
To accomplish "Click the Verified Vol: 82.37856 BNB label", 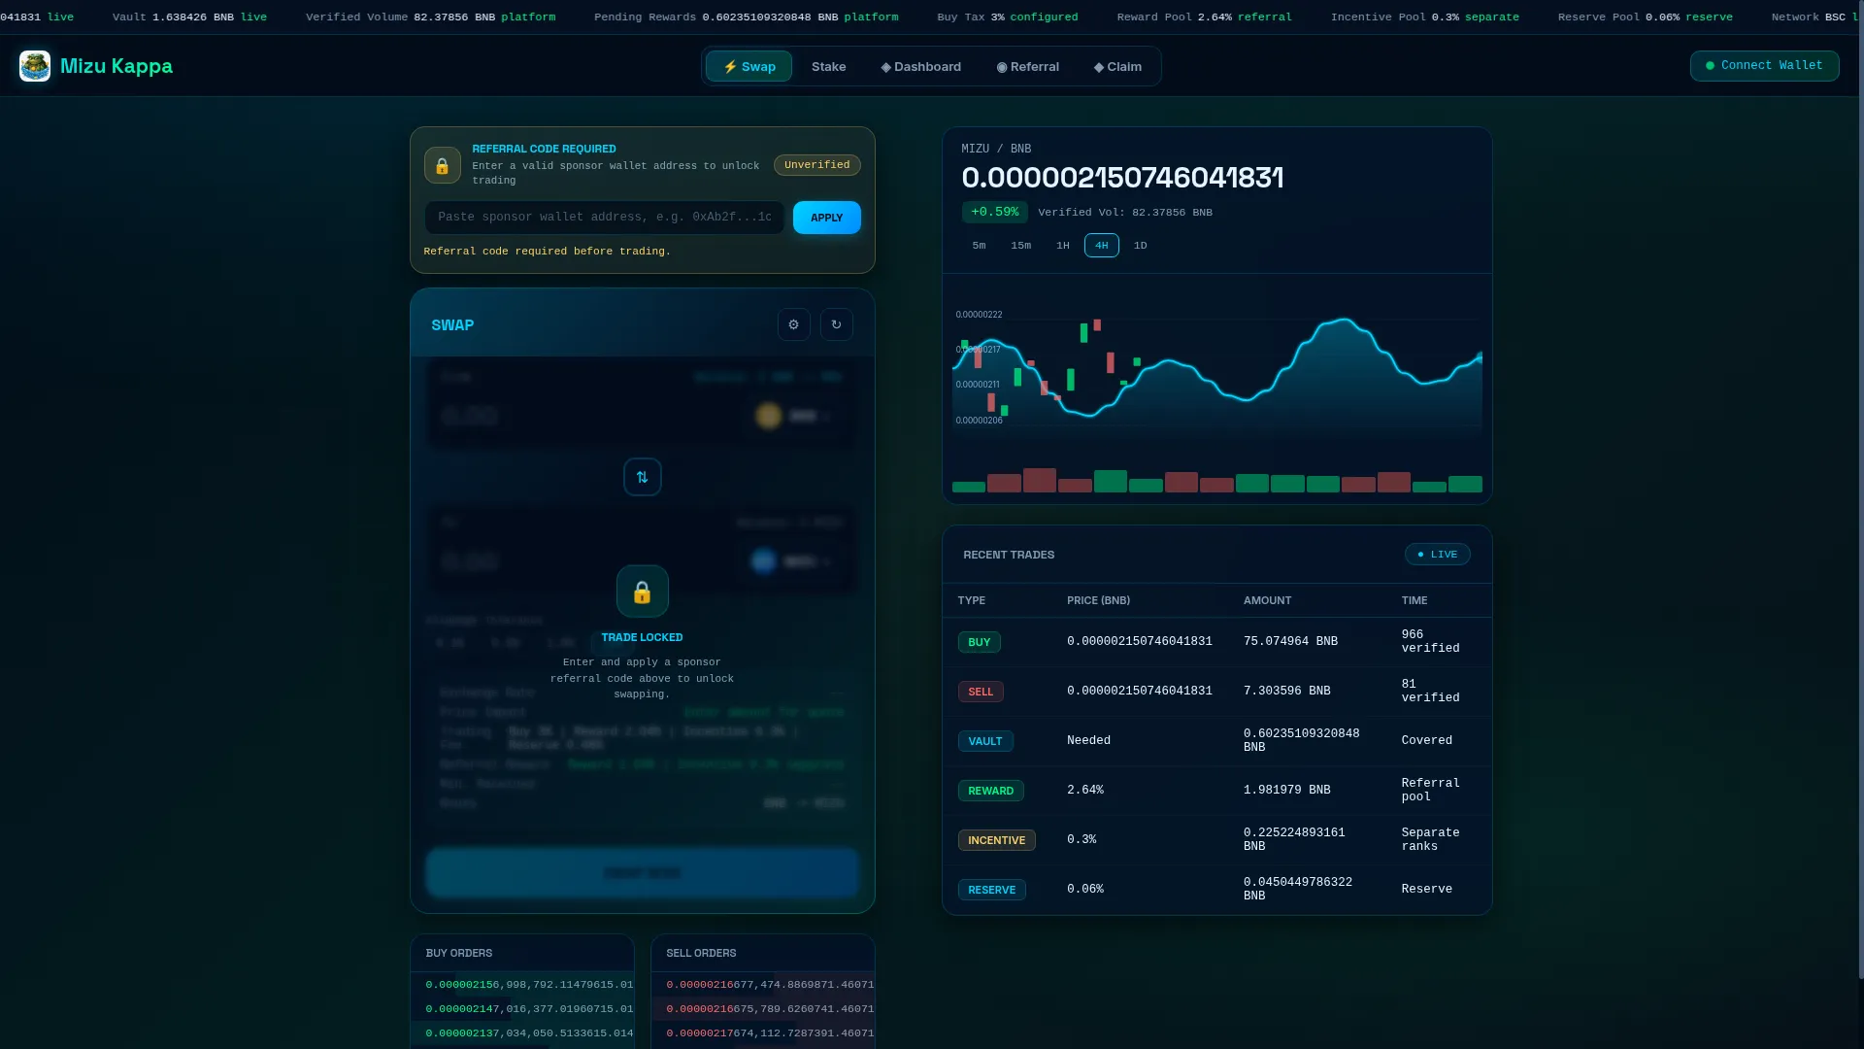I will pyautogui.click(x=1125, y=213).
